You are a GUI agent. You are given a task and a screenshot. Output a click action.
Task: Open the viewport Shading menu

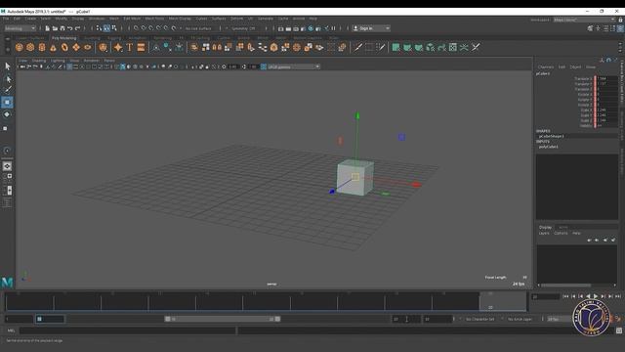[x=39, y=61]
